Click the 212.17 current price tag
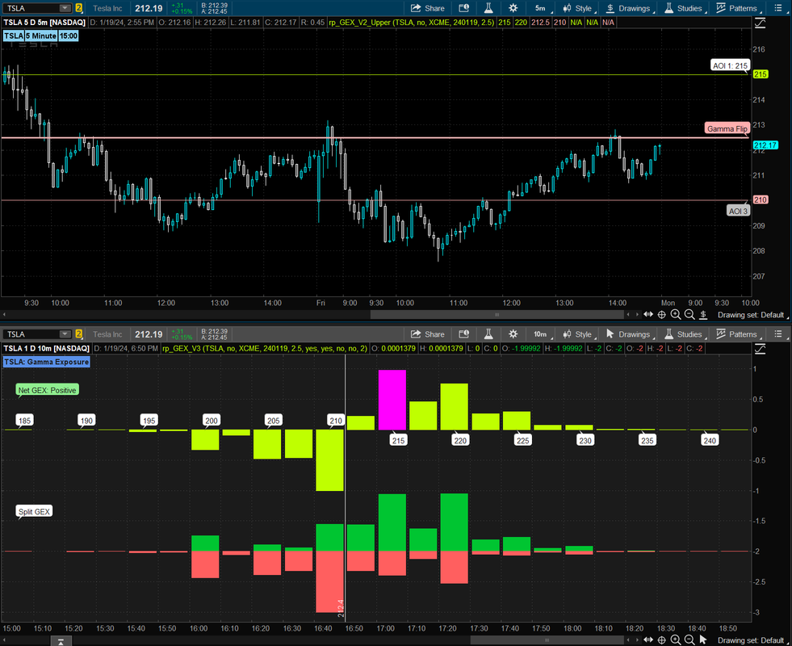 coord(765,145)
